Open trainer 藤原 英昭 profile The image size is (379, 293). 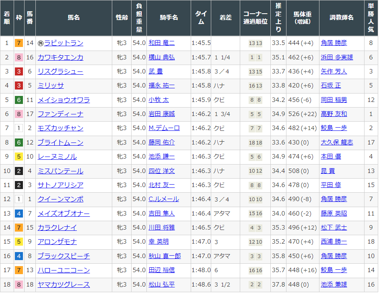click(334, 214)
